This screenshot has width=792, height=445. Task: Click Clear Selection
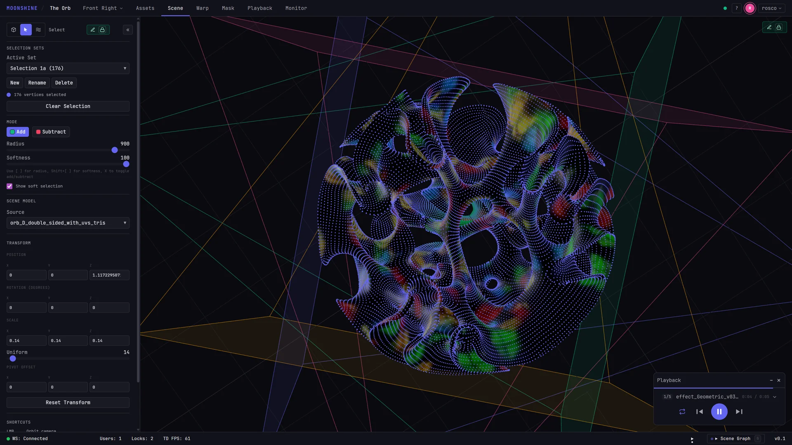[x=68, y=106]
